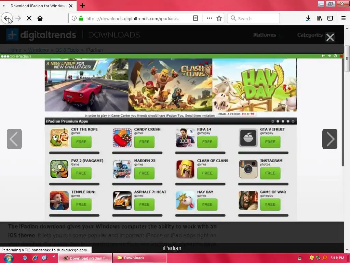
Task: Click the GTA V iFruit app icon
Action: pyautogui.click(x=248, y=138)
